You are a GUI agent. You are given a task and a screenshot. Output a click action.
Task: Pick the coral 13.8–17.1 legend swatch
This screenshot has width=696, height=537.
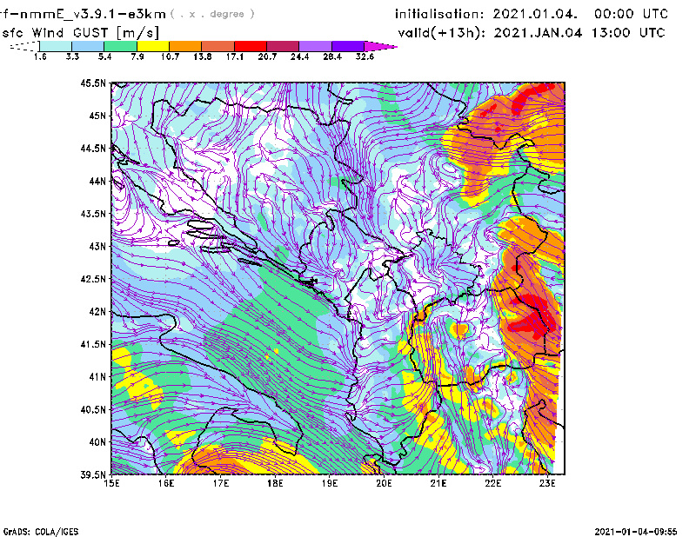[218, 46]
